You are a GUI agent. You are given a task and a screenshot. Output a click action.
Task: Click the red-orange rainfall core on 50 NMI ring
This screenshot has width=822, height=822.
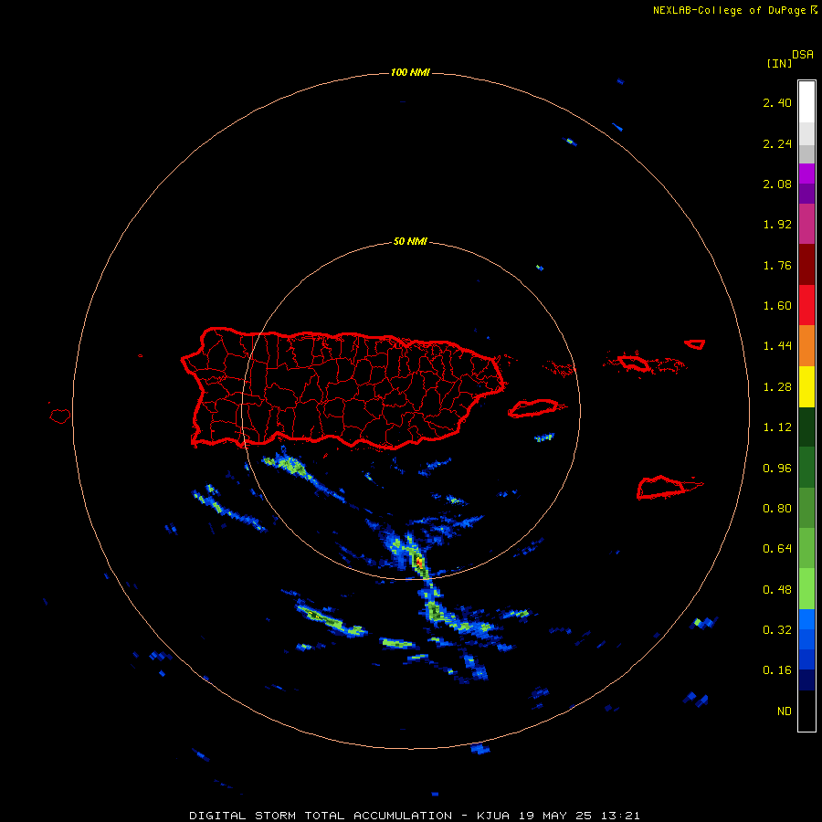pyautogui.click(x=419, y=563)
